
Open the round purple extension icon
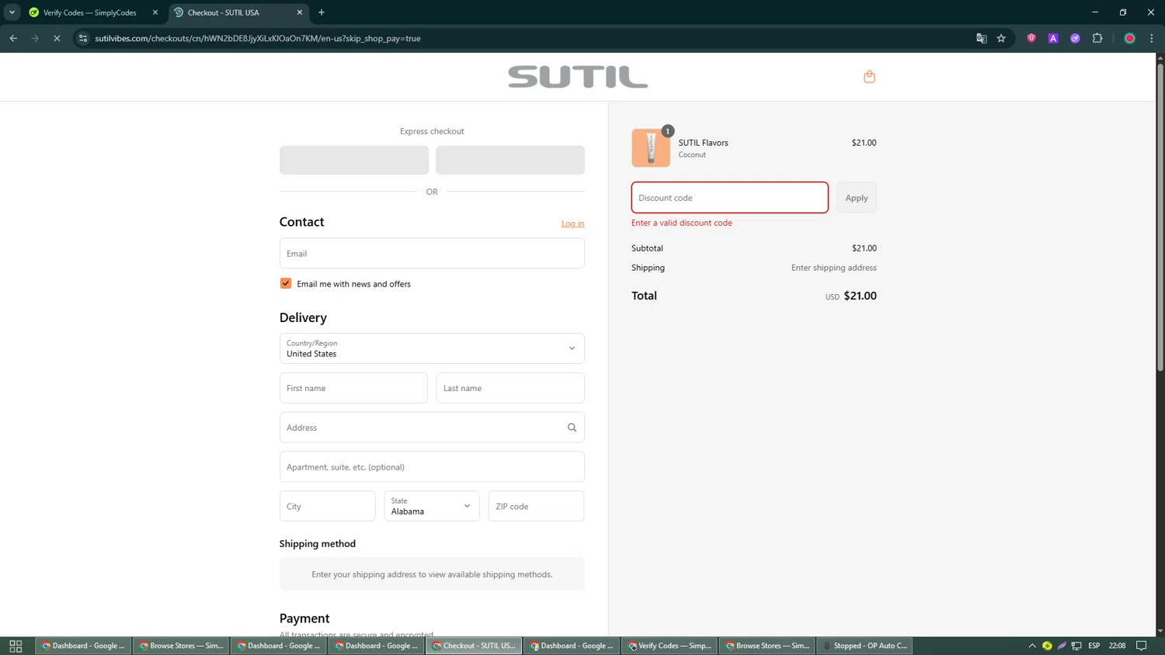coord(1075,38)
